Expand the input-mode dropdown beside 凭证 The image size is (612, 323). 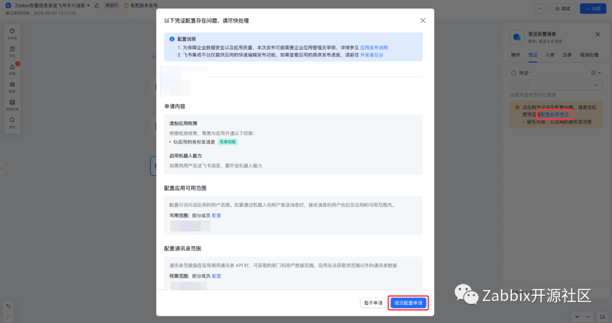click(596, 73)
